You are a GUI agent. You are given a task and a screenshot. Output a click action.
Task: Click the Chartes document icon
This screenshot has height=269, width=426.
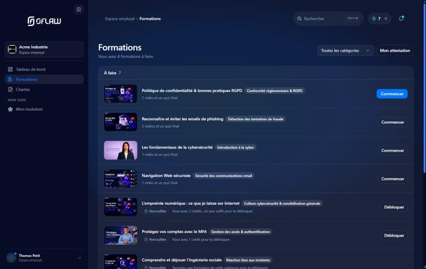point(10,89)
